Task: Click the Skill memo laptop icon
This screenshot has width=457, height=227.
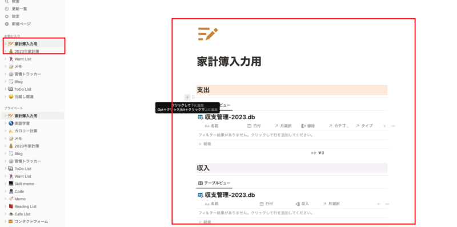Action: (11, 184)
